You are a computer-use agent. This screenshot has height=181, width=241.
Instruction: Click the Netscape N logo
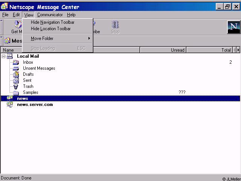pyautogui.click(x=234, y=27)
